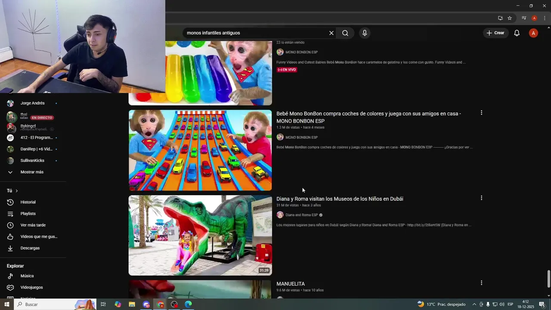Open Copilot from the taskbar

coord(118,304)
